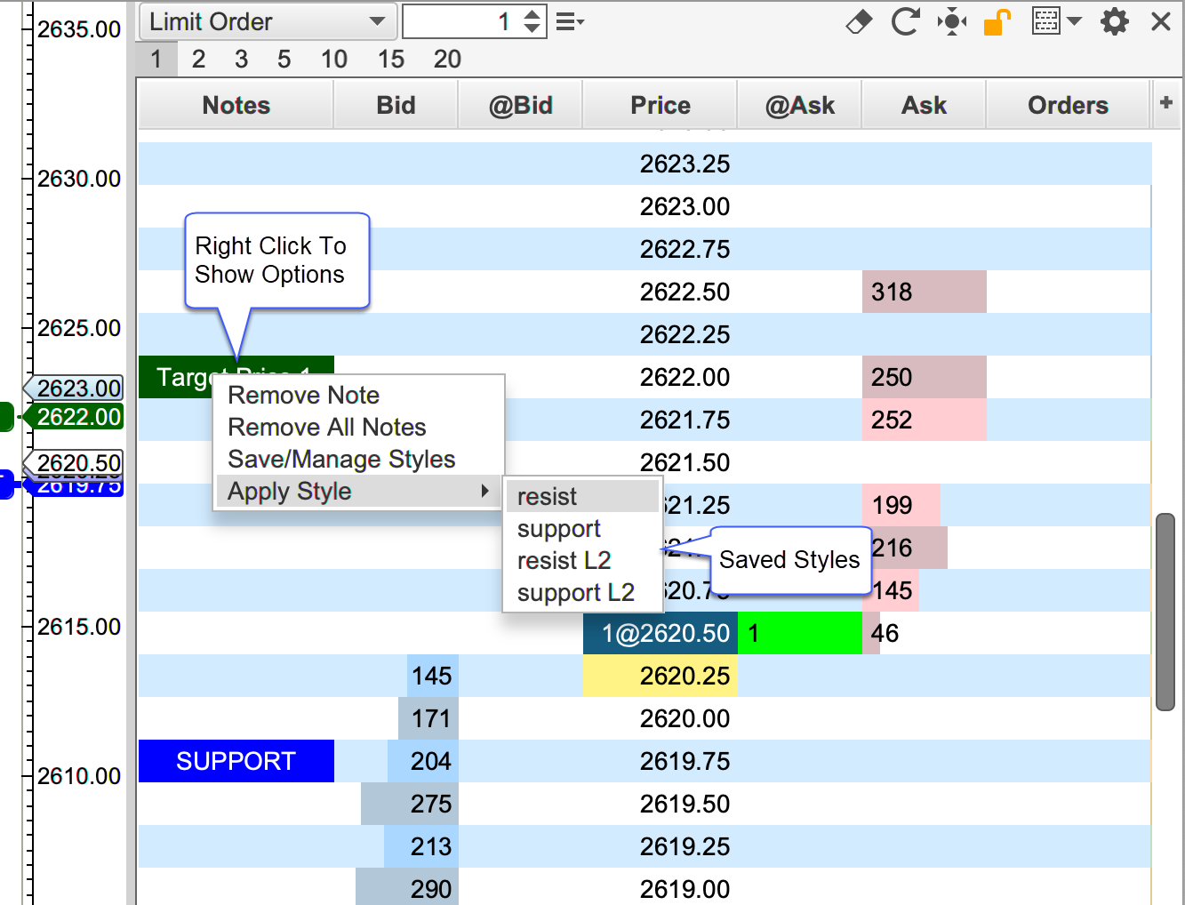Select quantity preset 5
This screenshot has height=905, width=1185.
coord(284,60)
